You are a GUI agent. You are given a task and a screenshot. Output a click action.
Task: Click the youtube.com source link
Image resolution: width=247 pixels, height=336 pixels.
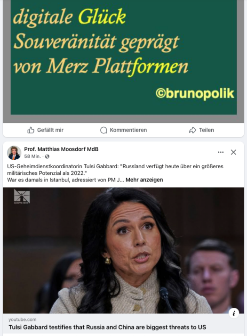[x=23, y=320]
